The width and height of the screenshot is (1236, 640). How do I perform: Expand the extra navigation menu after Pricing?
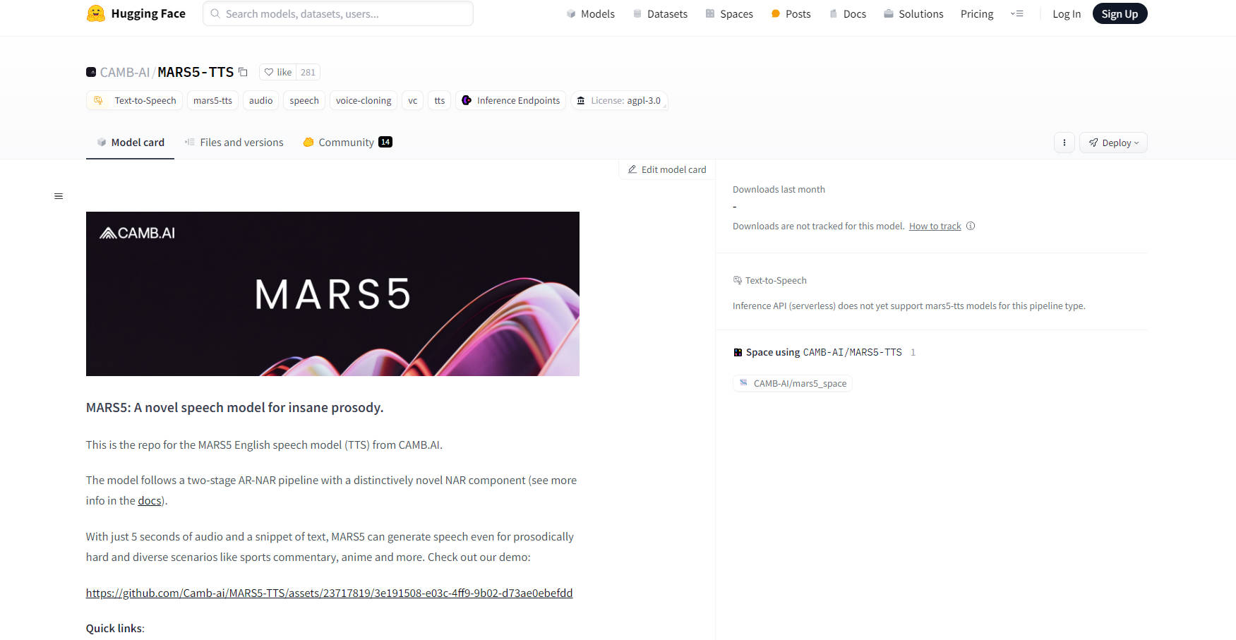(x=1016, y=13)
